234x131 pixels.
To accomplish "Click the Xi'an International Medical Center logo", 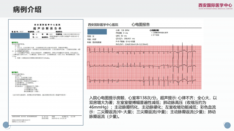I will click(x=215, y=6).
